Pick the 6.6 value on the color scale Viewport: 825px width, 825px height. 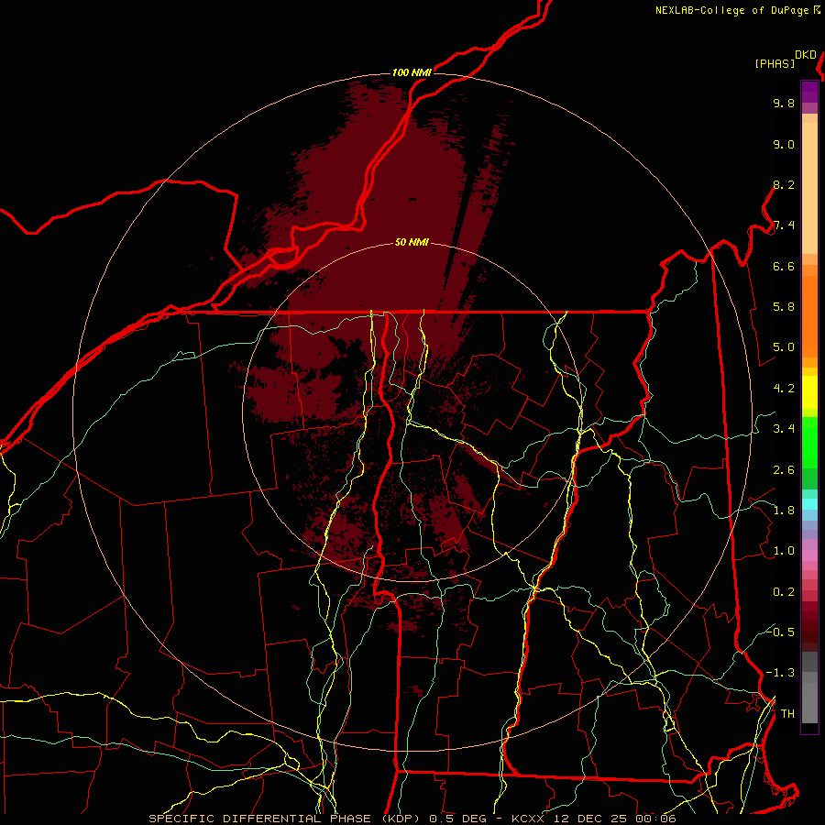pyautogui.click(x=784, y=266)
